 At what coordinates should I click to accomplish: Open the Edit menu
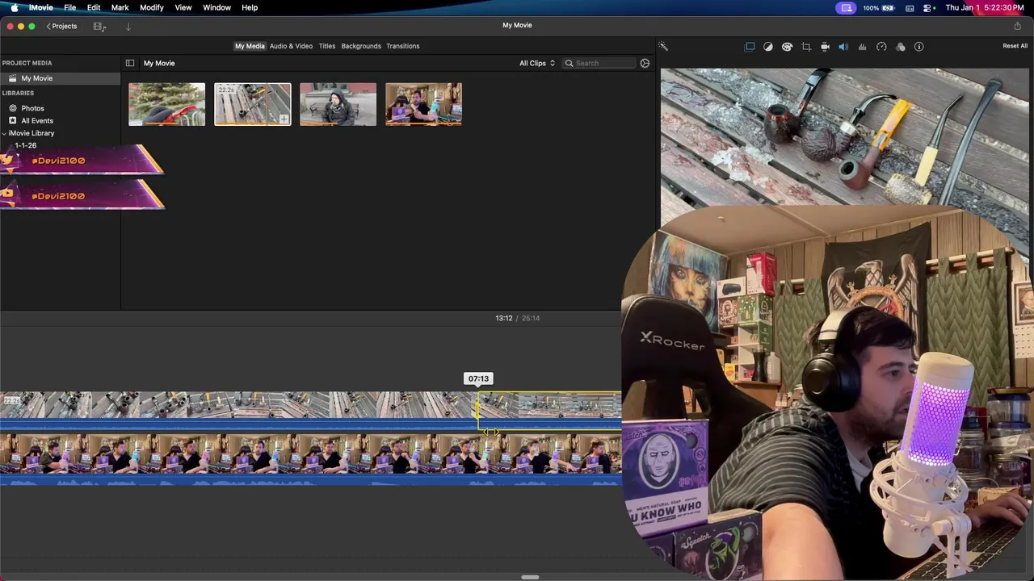pyautogui.click(x=94, y=7)
